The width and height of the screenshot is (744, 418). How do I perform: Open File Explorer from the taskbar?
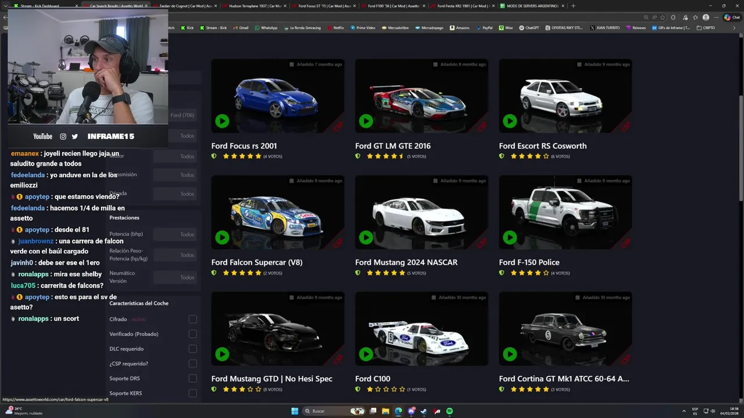(385, 411)
